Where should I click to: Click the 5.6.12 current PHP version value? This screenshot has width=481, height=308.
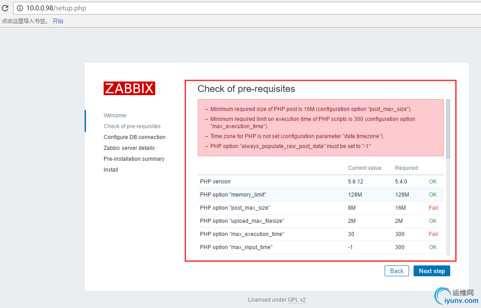(x=356, y=182)
